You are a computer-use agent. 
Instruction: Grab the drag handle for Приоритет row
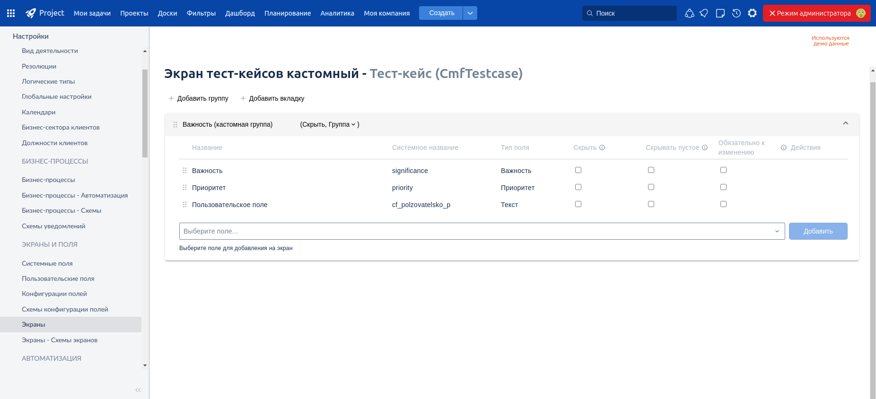[x=184, y=188]
